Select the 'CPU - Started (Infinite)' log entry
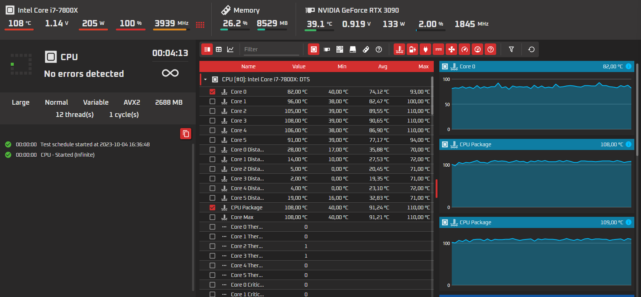The image size is (641, 297). tap(68, 155)
